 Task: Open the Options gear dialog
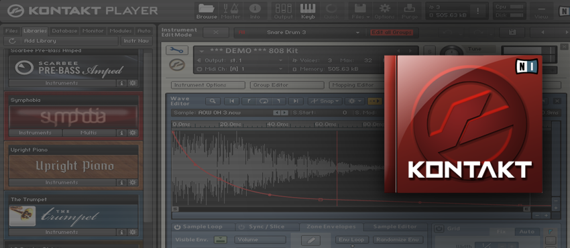(x=384, y=11)
